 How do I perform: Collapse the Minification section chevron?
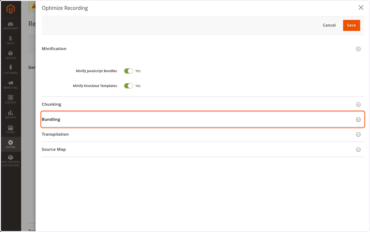coord(358,49)
